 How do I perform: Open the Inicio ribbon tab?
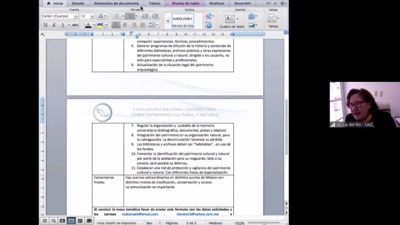55,3
